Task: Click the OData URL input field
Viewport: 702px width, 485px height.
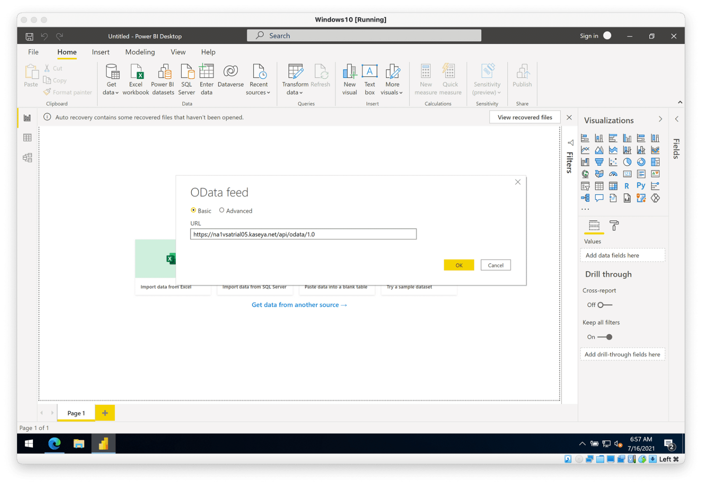Action: pos(303,234)
